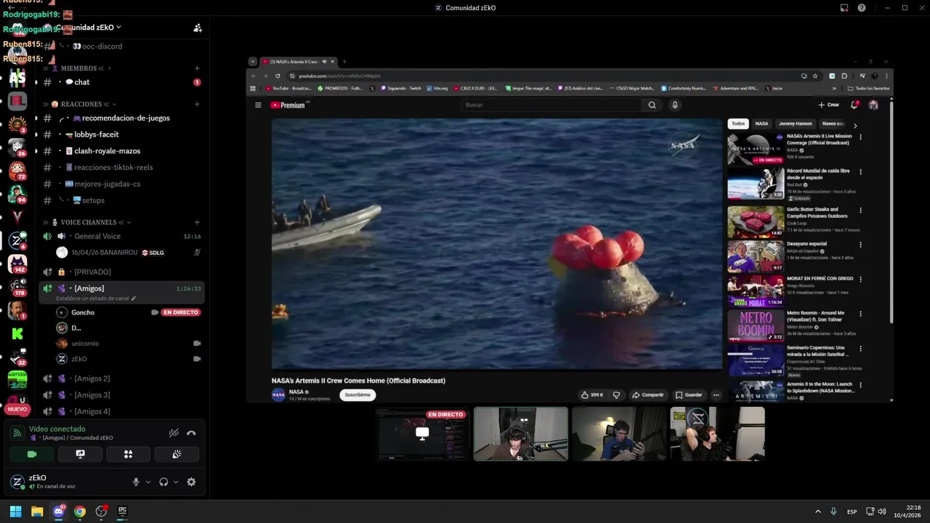This screenshot has height=523, width=930.
Task: Mute the microphone in the user panel
Action: [136, 482]
